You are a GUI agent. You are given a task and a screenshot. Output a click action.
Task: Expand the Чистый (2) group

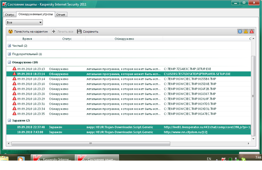(x=9, y=46)
